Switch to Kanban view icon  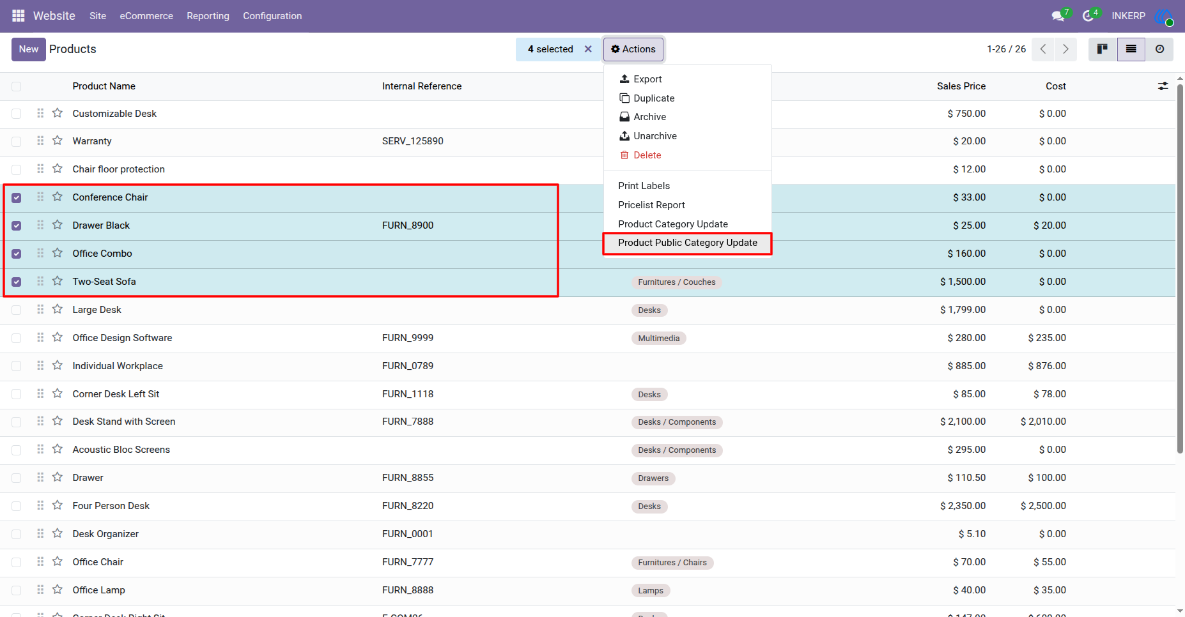1103,49
